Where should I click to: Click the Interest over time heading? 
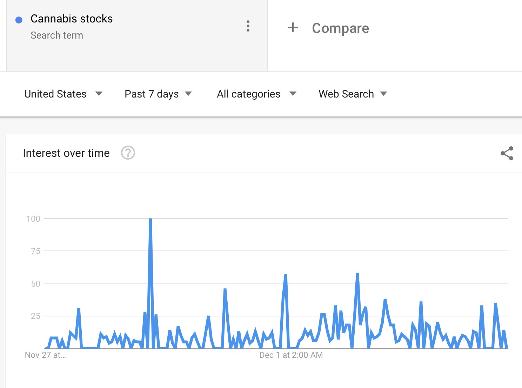[66, 153]
